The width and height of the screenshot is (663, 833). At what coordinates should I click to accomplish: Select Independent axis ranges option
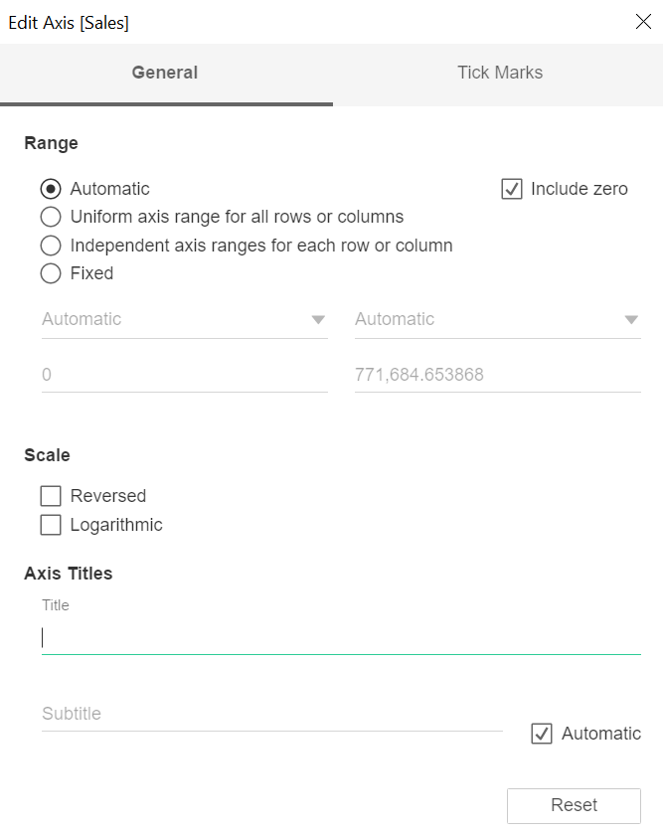coord(51,246)
